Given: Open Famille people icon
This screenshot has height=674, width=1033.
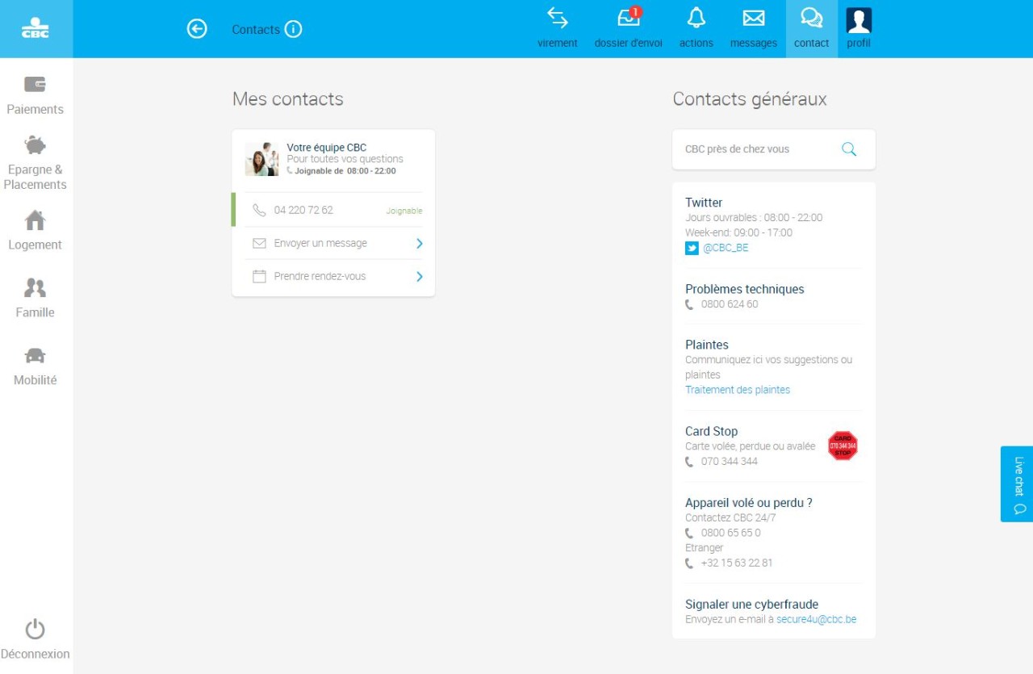Looking at the screenshot, I should (36, 287).
